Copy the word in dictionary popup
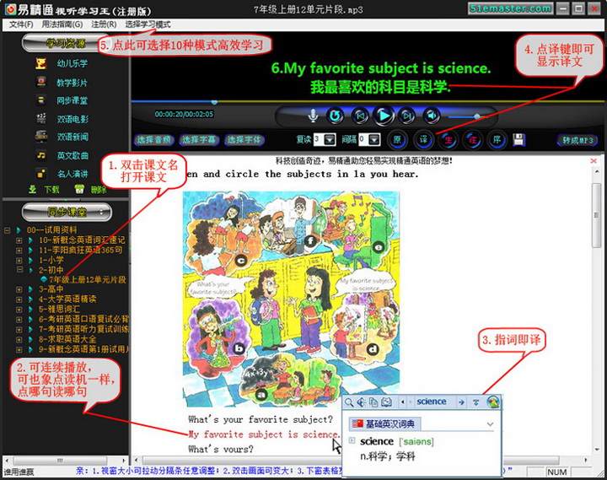607x480 pixels. click(x=373, y=402)
